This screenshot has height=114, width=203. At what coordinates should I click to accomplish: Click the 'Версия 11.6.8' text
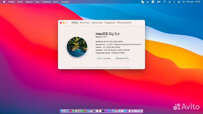coord(101,37)
